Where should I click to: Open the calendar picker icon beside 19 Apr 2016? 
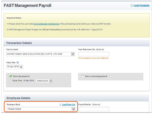tap(21, 67)
